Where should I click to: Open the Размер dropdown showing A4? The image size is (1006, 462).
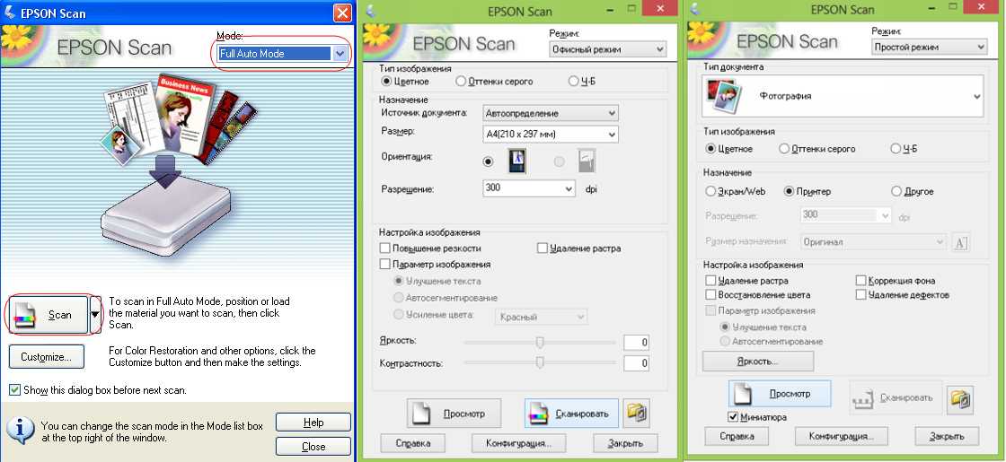550,134
